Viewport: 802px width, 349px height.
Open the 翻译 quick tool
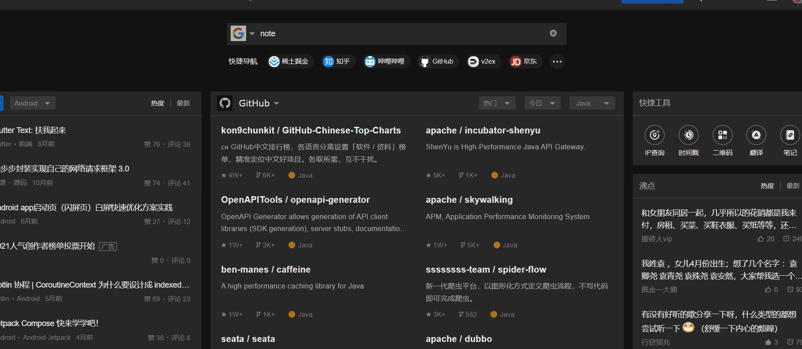click(x=756, y=141)
